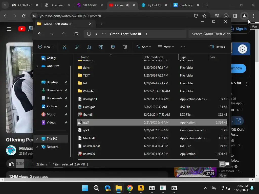
Task: Switch to large thumbnails view icon in status bar
Action: click(x=227, y=164)
